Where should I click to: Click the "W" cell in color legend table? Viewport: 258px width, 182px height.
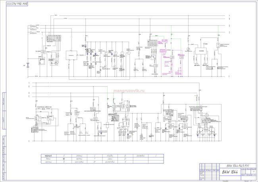coord(64,159)
